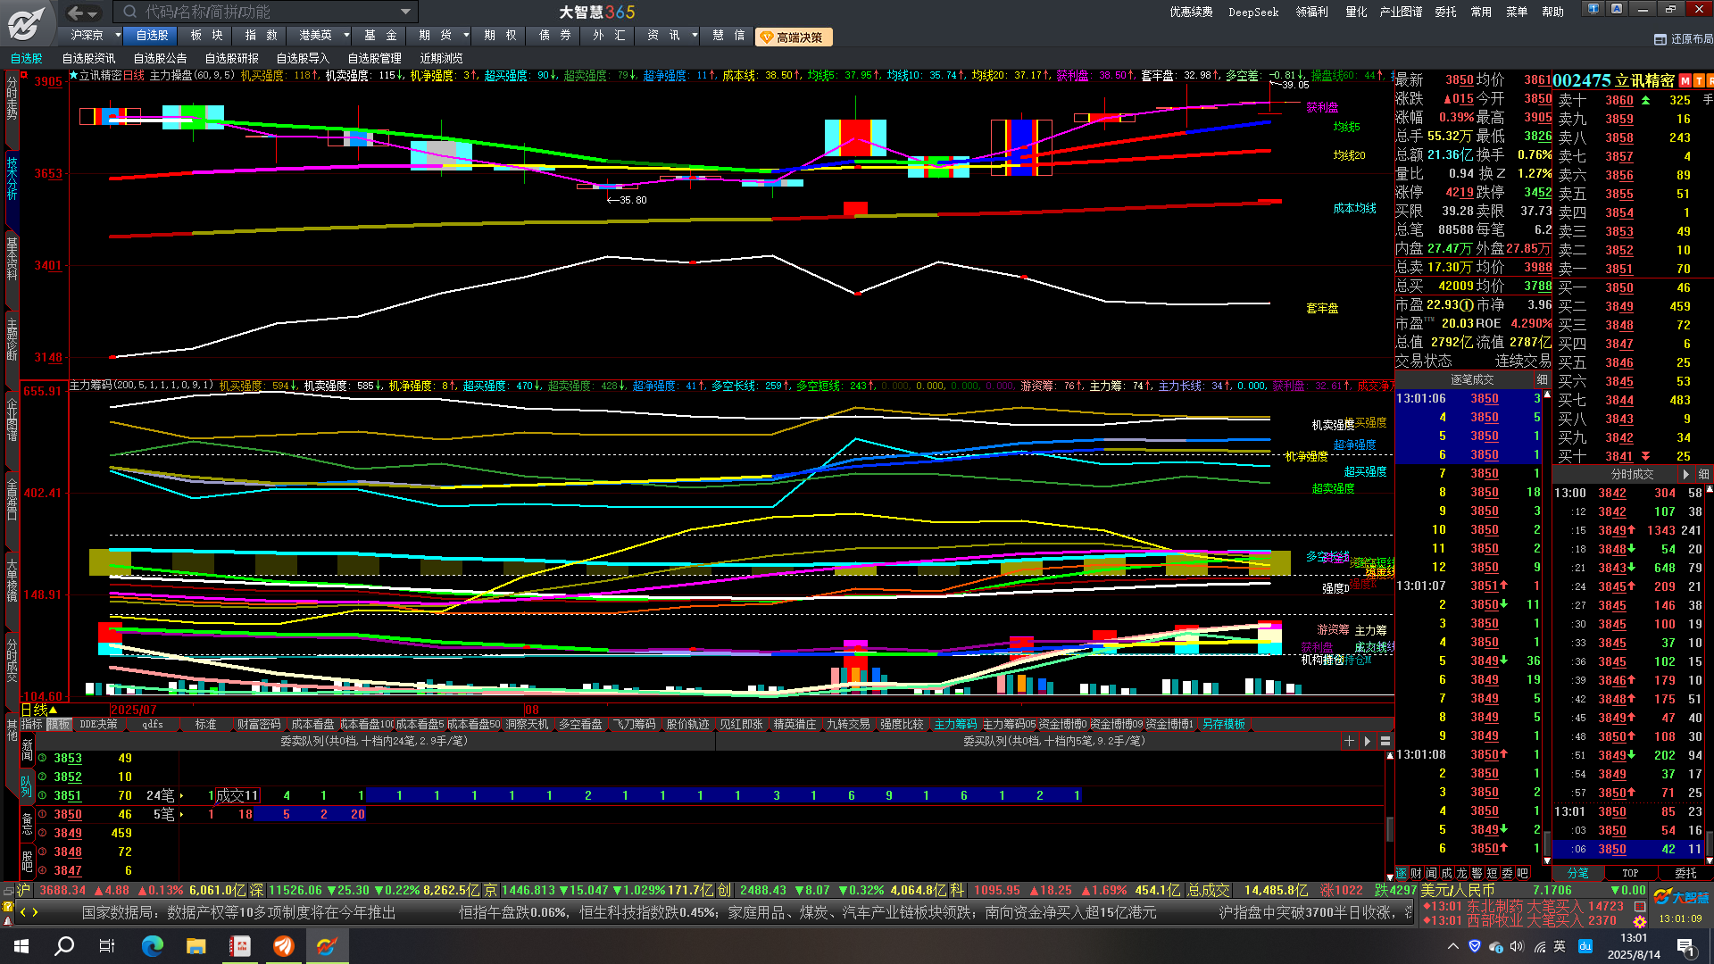Click the 大智慧 logo icon at top-left
This screenshot has width=1714, height=964.
point(27,23)
